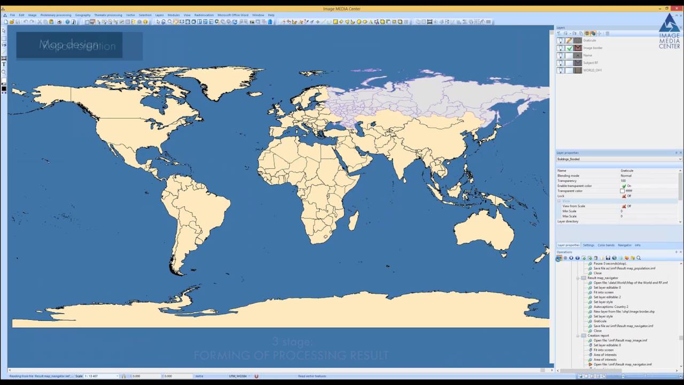684x385 pixels.
Task: Click the yellow rectangle draw tool icon
Action: [x=336, y=22]
